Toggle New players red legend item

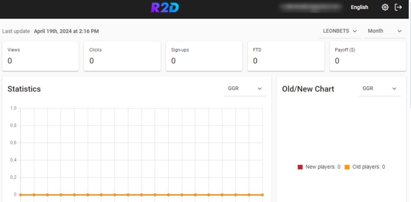coord(319,167)
